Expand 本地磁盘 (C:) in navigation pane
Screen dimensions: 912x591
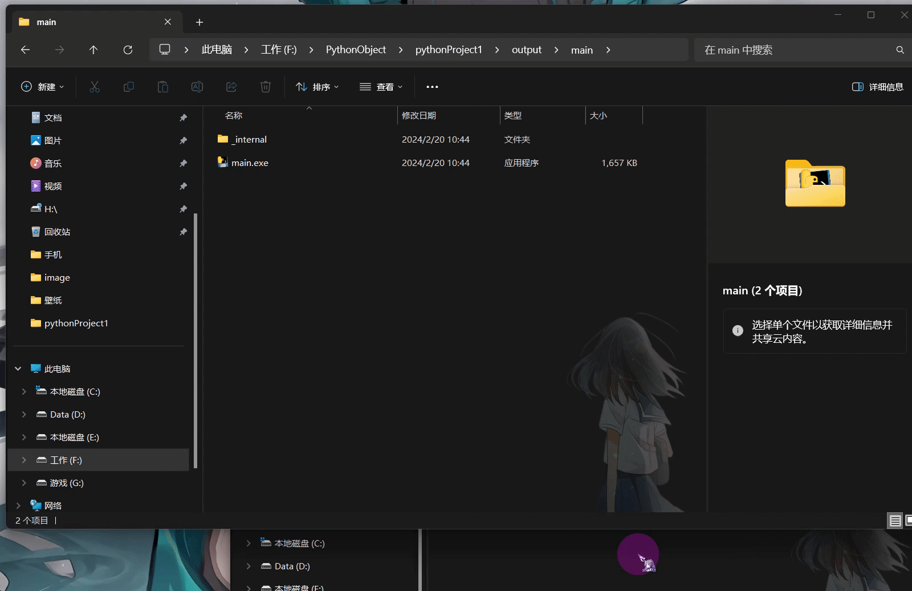(24, 391)
